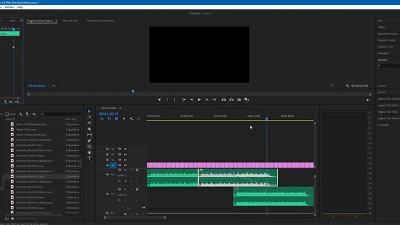Open the Fit zoom level dropdown

pos(58,86)
